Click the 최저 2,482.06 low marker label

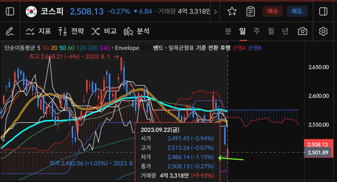click(92, 163)
